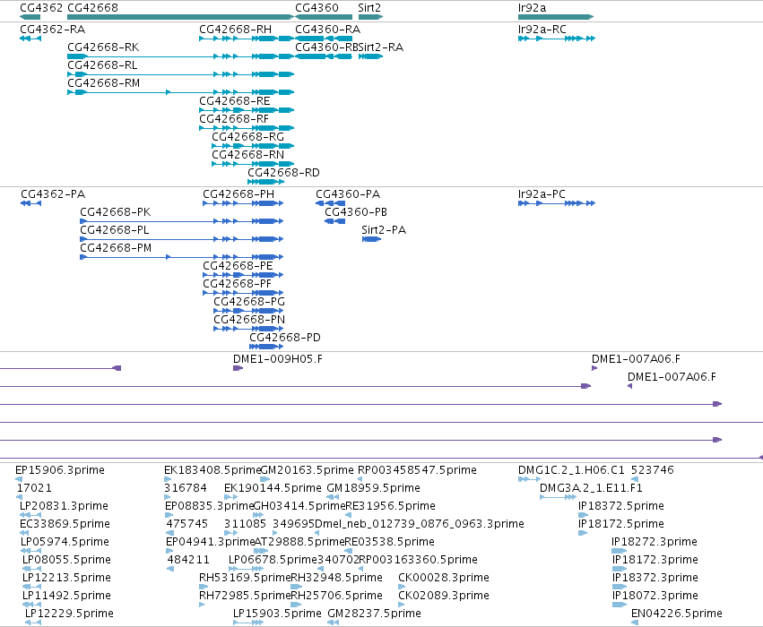Open EST RH53169.5prime
Viewport: 763px width, 627px height.
[245, 579]
